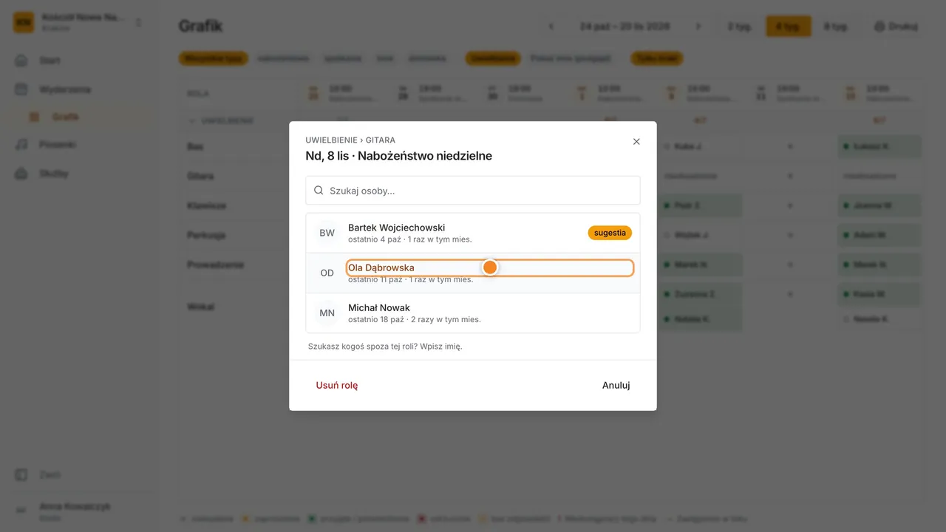
Task: Select Bartek Wojciechowski from the list
Action: point(473,233)
